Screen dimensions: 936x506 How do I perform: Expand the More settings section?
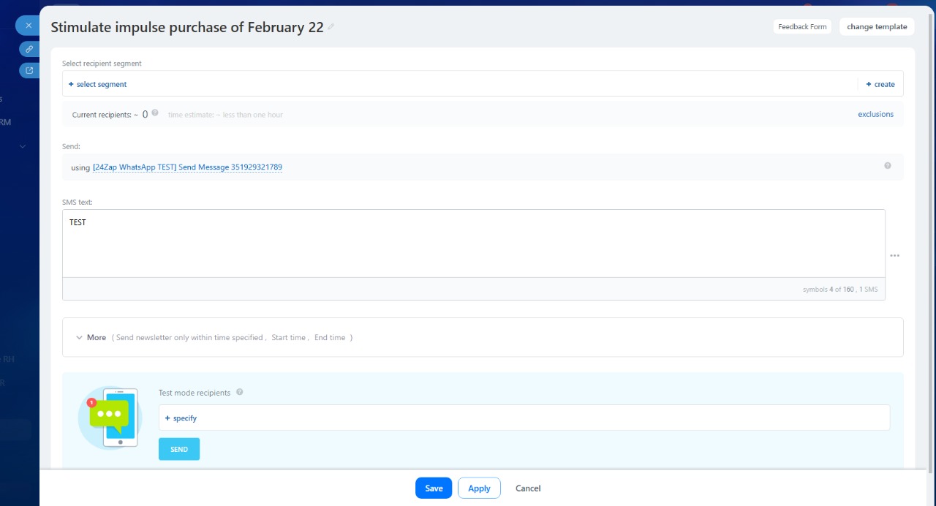click(x=91, y=338)
